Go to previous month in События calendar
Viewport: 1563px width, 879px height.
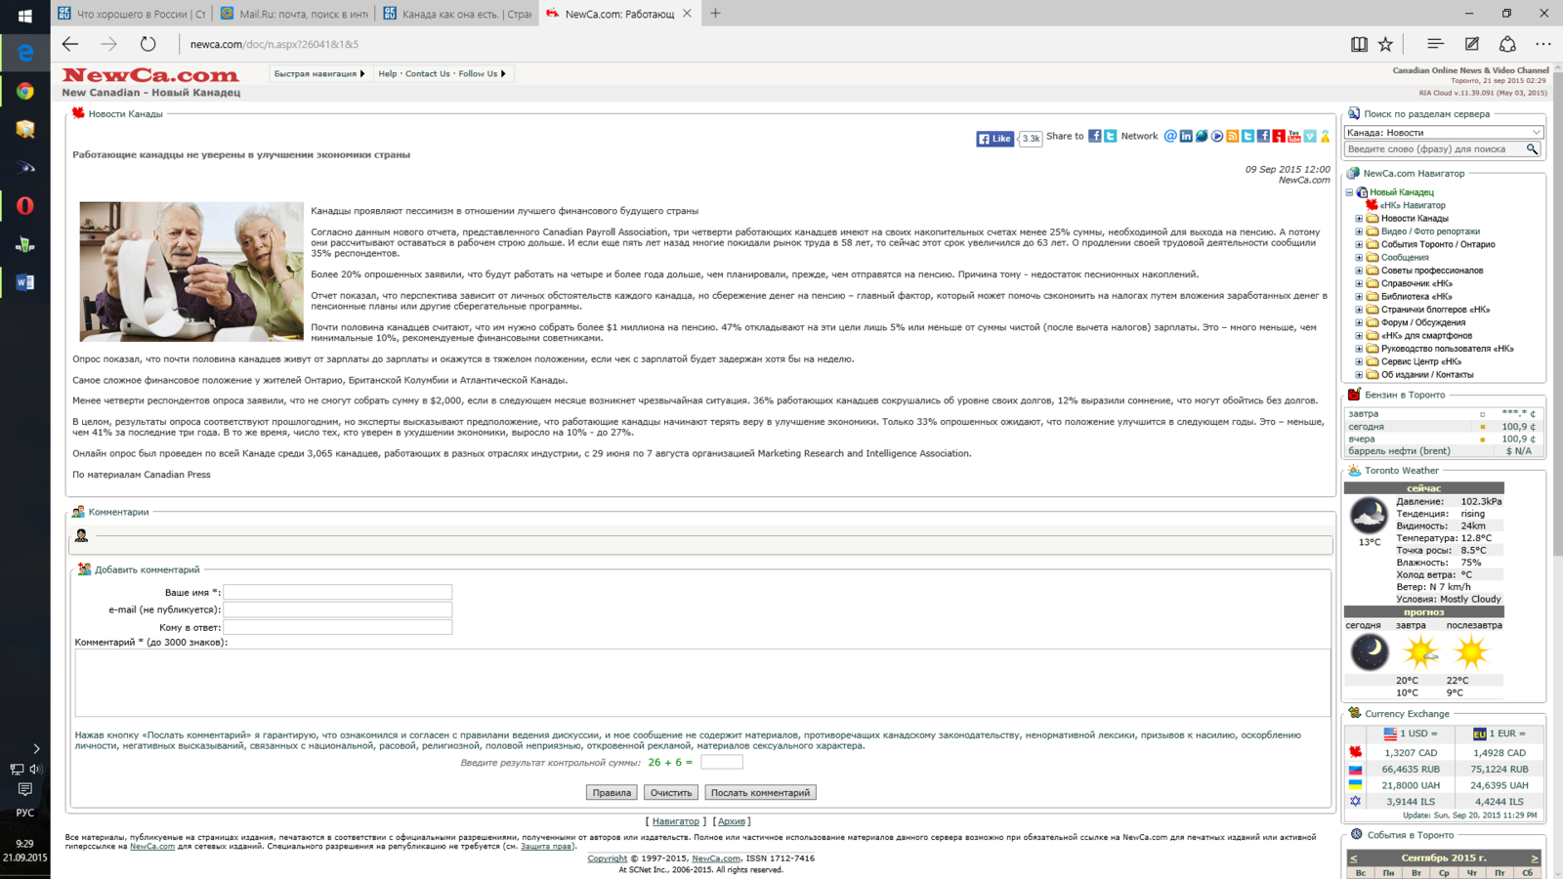pyautogui.click(x=1353, y=858)
